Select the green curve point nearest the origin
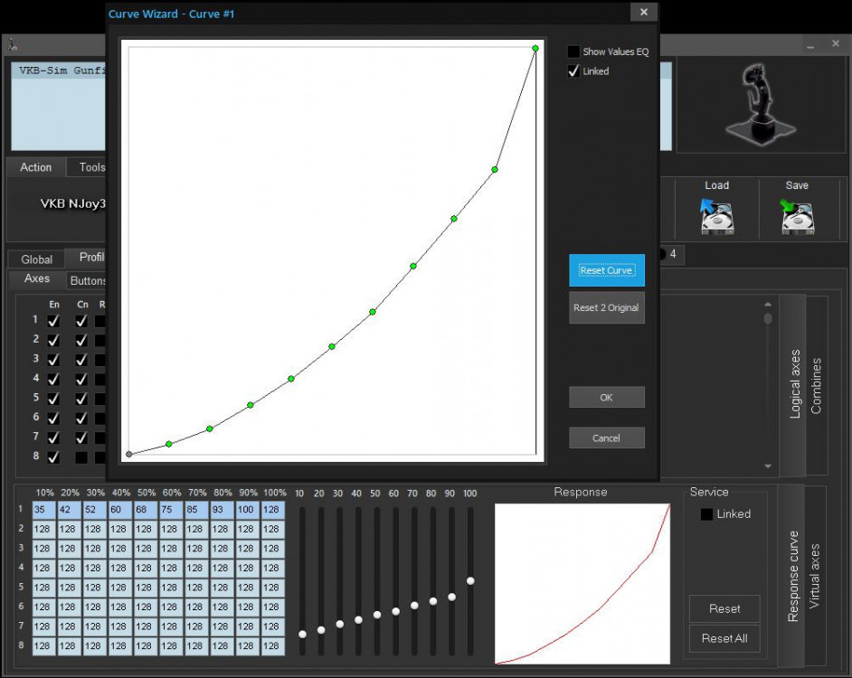This screenshot has width=852, height=678. click(x=169, y=444)
